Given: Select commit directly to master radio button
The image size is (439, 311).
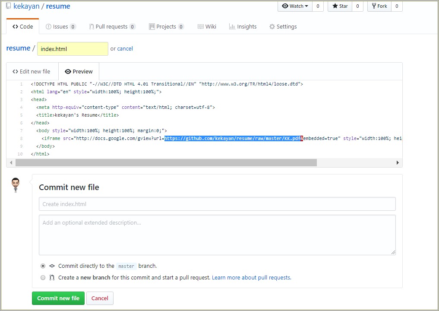Looking at the screenshot, I should 43,266.
